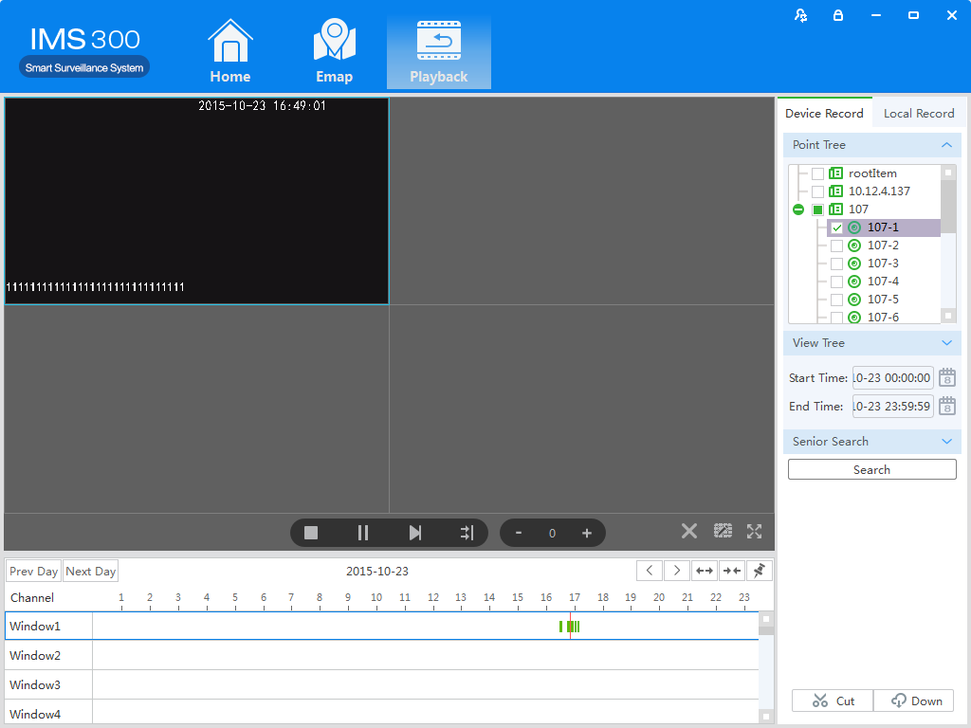Screen dimensions: 971x728
Task: Enter fullscreen playback view
Action: point(754,532)
